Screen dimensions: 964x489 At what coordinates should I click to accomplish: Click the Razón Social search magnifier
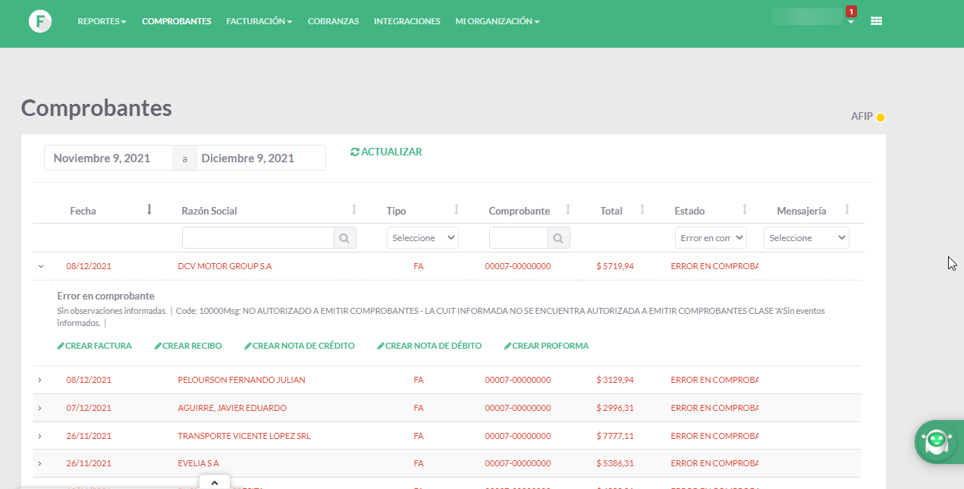pos(344,238)
